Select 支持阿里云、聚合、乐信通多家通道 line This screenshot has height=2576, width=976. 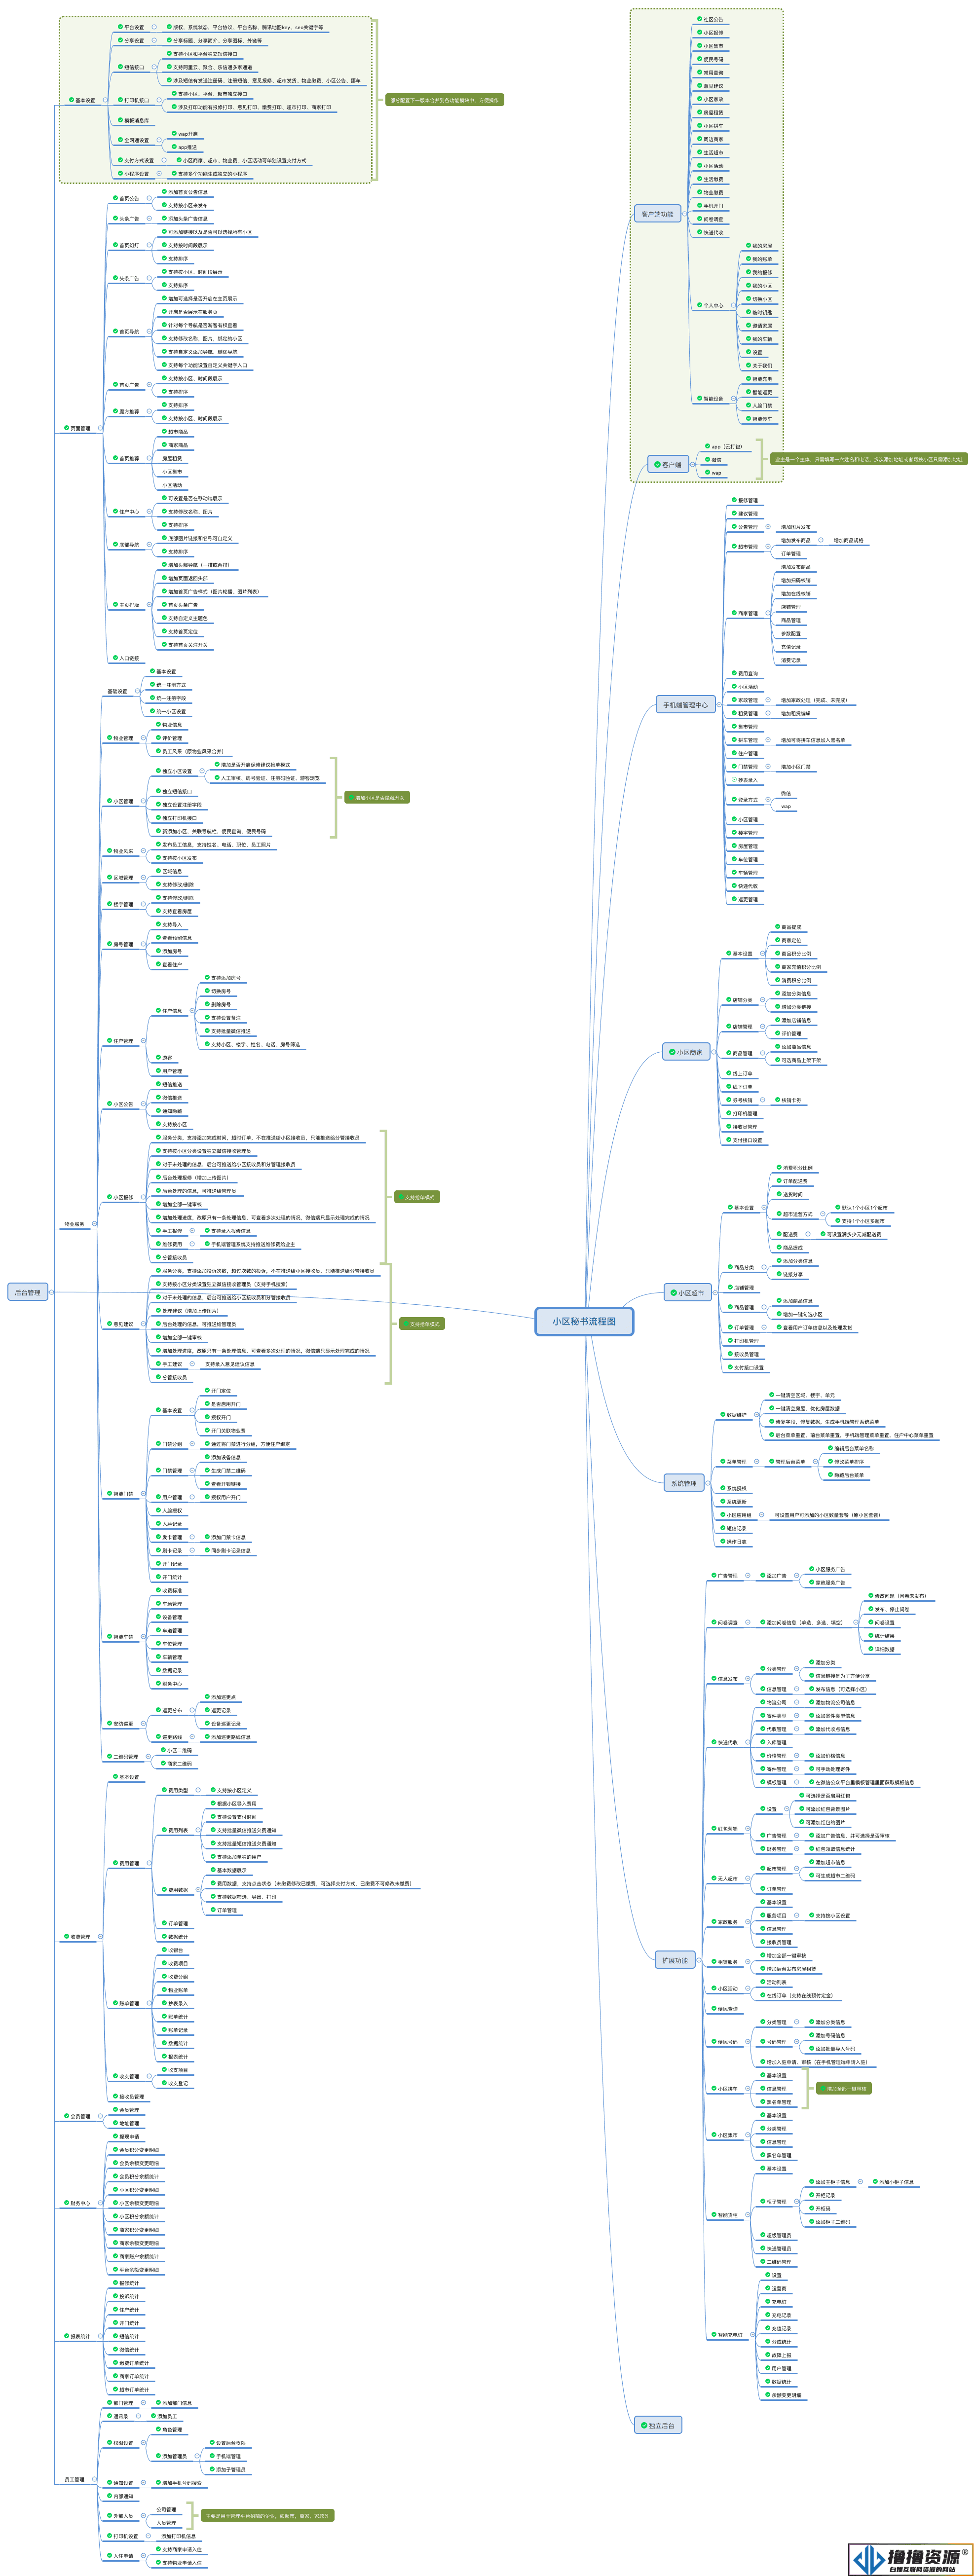[209, 67]
